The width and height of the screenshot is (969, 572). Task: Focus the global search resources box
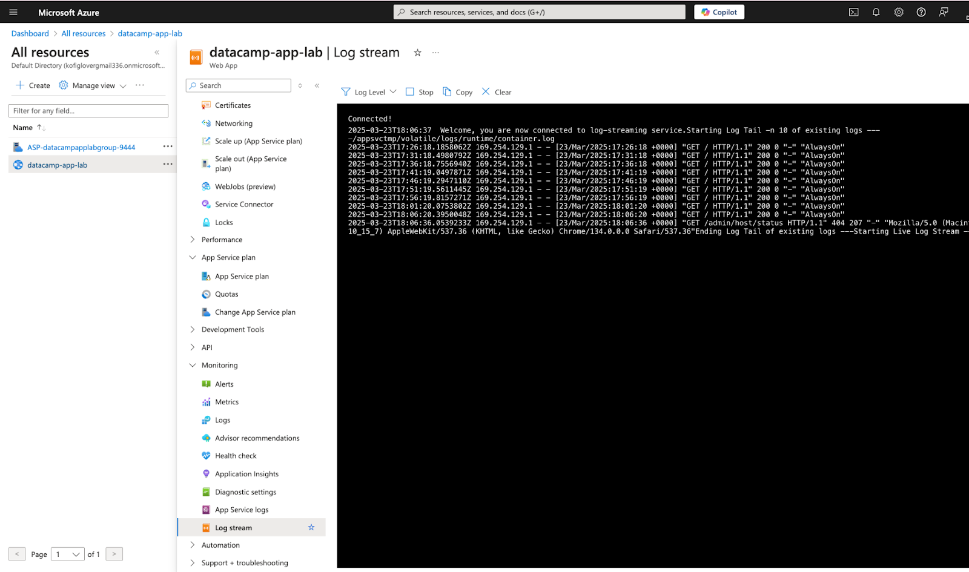pos(539,12)
